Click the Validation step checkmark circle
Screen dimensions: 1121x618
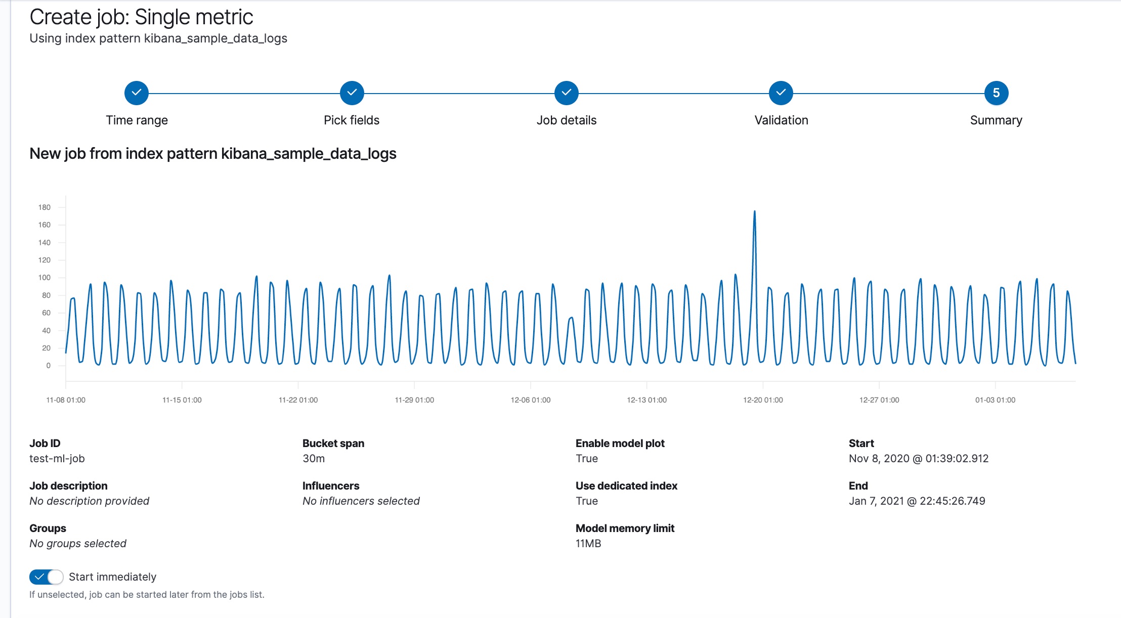click(x=781, y=93)
